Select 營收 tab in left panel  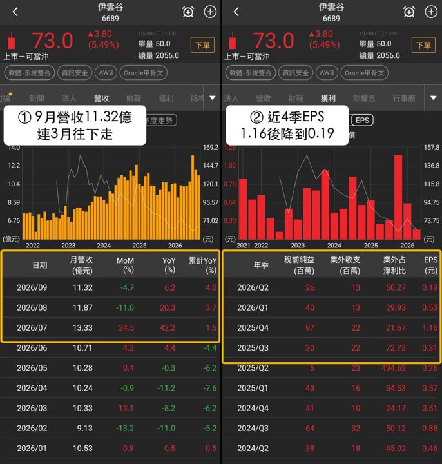tap(101, 98)
